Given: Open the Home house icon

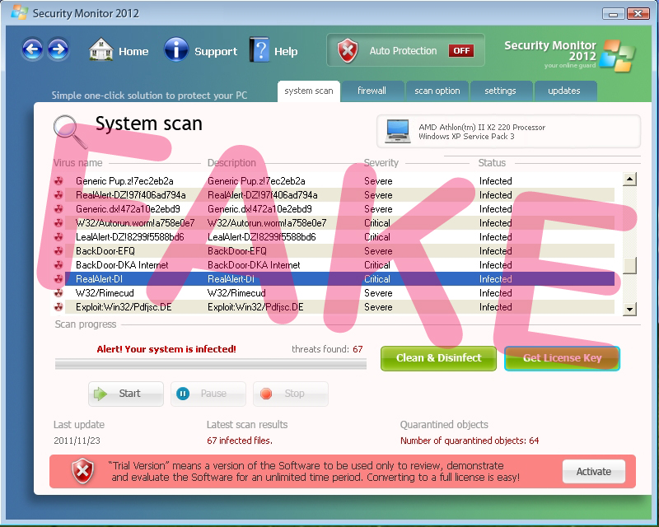Looking at the screenshot, I should pos(100,49).
